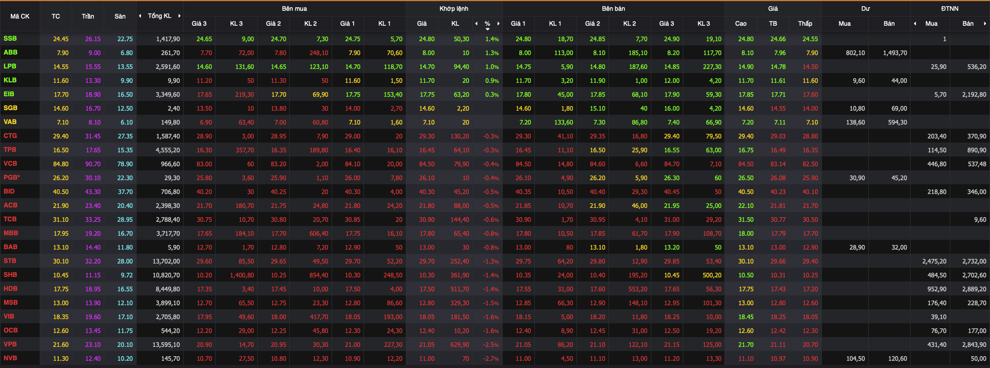Viewport: 990px width, 368px height.
Task: Open the MSB ticker symbol
Action: (10, 303)
